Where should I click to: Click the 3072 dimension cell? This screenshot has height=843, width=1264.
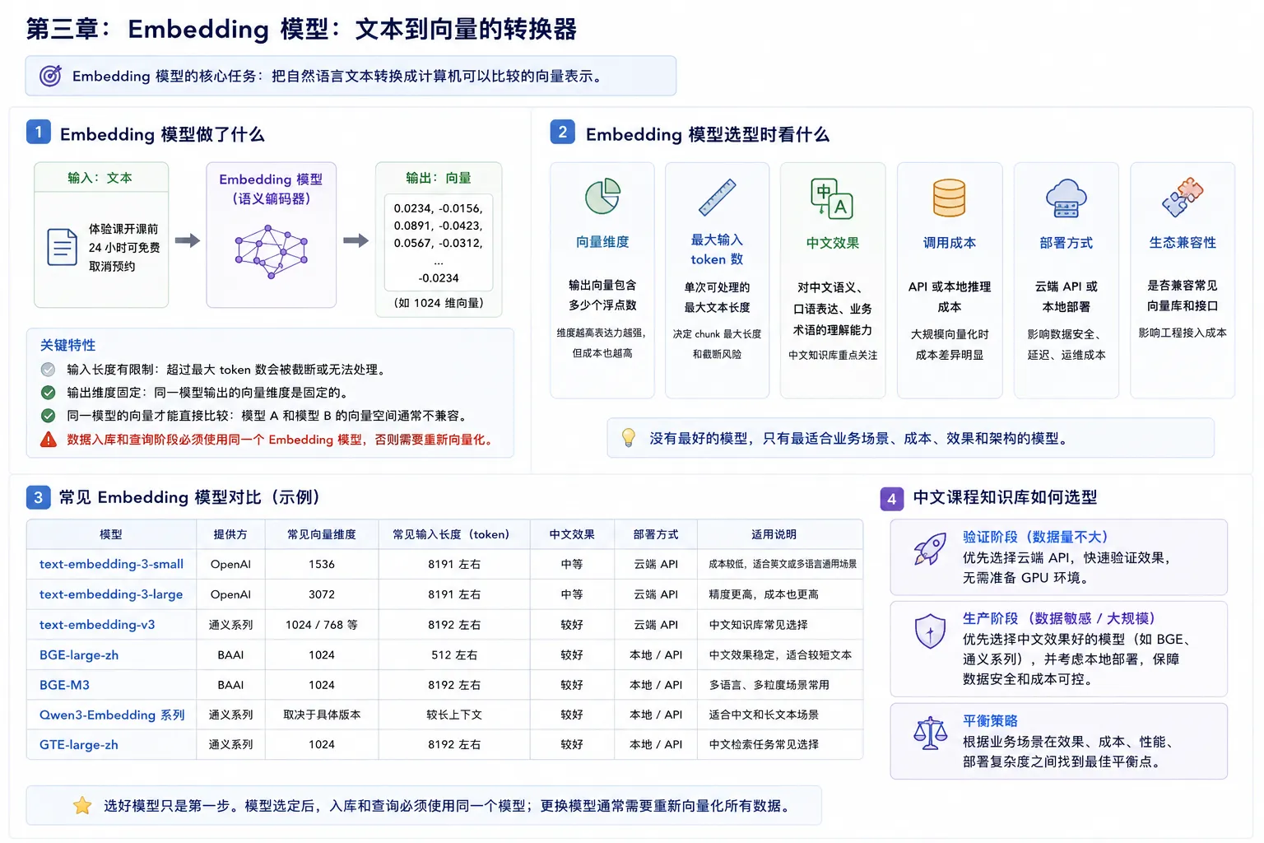[x=322, y=594]
